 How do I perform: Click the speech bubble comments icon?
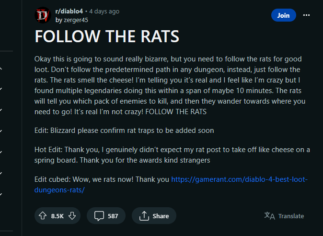[x=99, y=216]
